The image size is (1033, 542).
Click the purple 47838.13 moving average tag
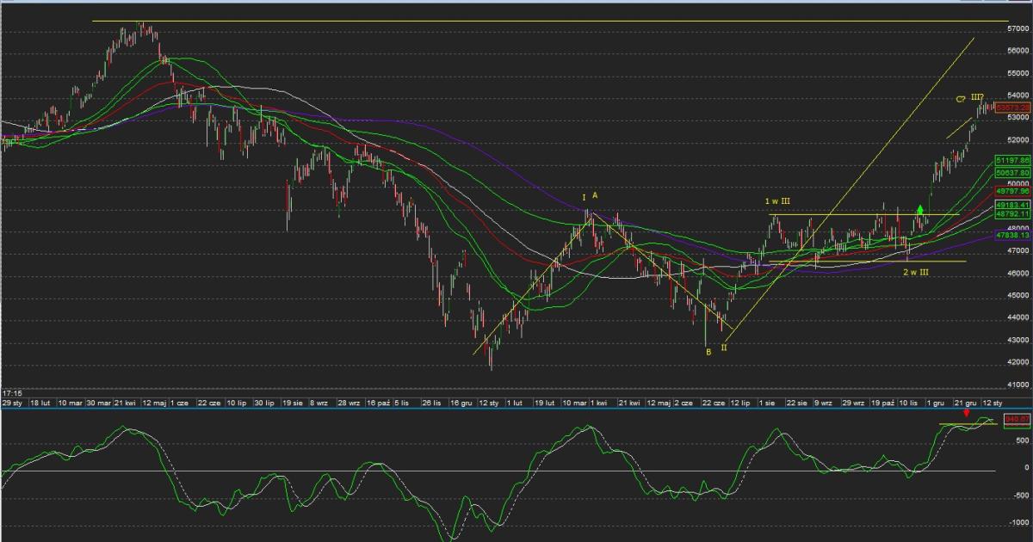(1013, 234)
